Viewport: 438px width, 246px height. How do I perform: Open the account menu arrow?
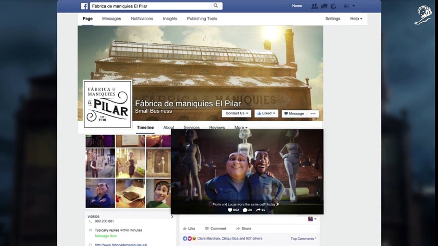[x=354, y=6]
